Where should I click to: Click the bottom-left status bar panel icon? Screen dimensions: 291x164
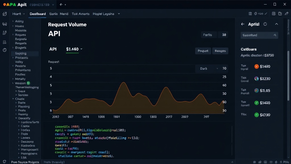coord(5,162)
